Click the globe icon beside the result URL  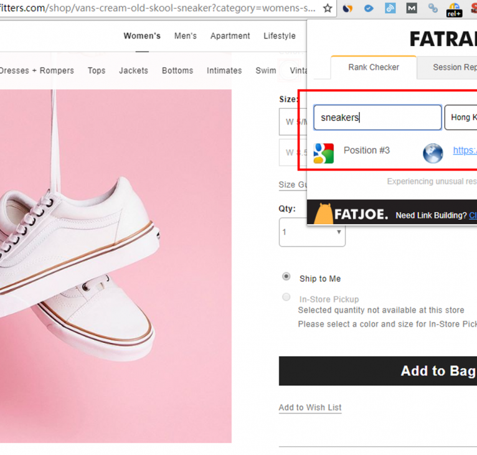click(x=433, y=152)
